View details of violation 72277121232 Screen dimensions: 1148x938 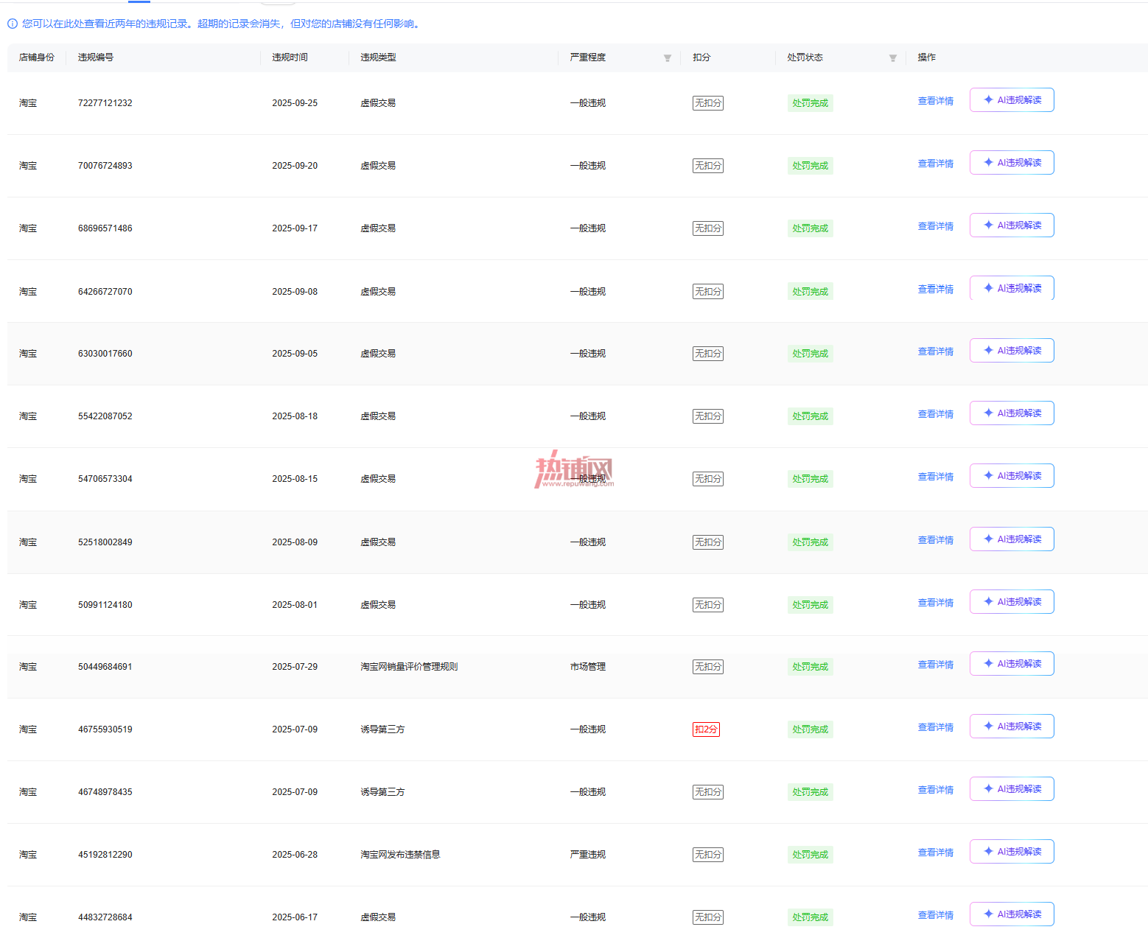pos(935,101)
